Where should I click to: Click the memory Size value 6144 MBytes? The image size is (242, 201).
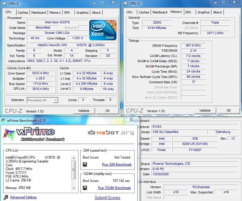(157, 28)
